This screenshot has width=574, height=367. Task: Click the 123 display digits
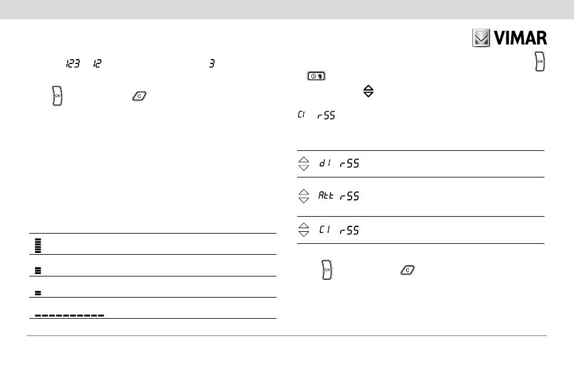tap(73, 63)
